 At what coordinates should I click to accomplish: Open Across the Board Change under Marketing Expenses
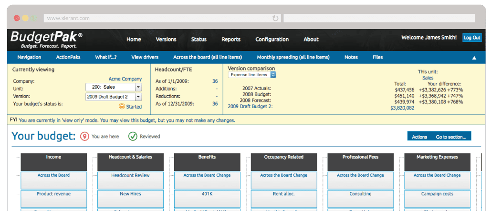437,181
